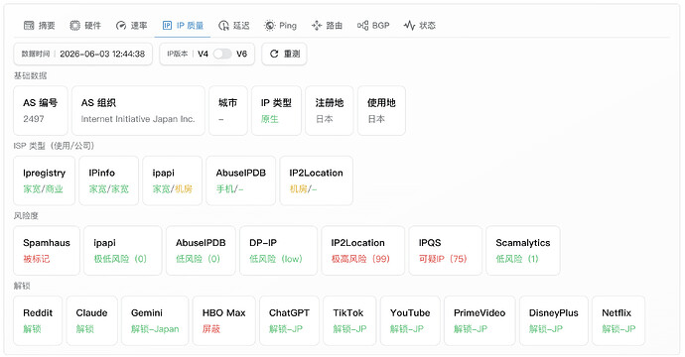Viewport: 685px width, 357px height.
Task: Click the 风险度 section heading
Action: [x=26, y=215]
